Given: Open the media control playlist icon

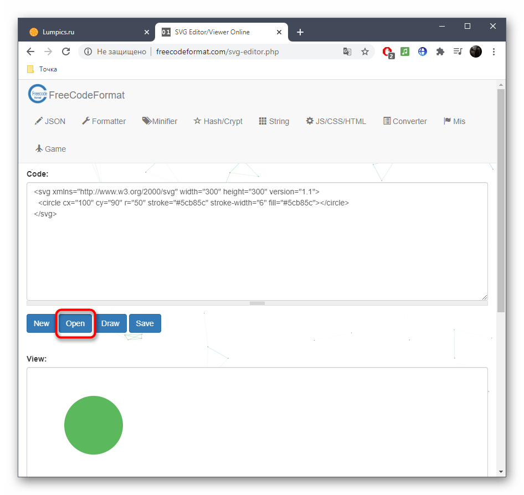Looking at the screenshot, I should pos(458,51).
